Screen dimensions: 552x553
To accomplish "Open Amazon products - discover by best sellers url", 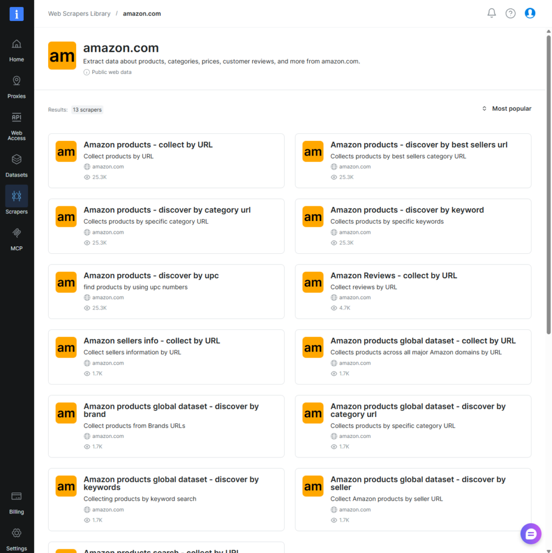I will pos(419,145).
